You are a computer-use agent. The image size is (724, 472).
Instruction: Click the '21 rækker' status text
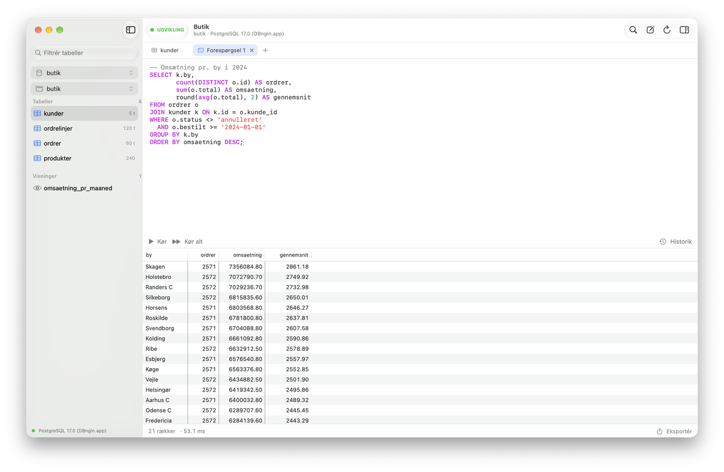pyautogui.click(x=162, y=431)
